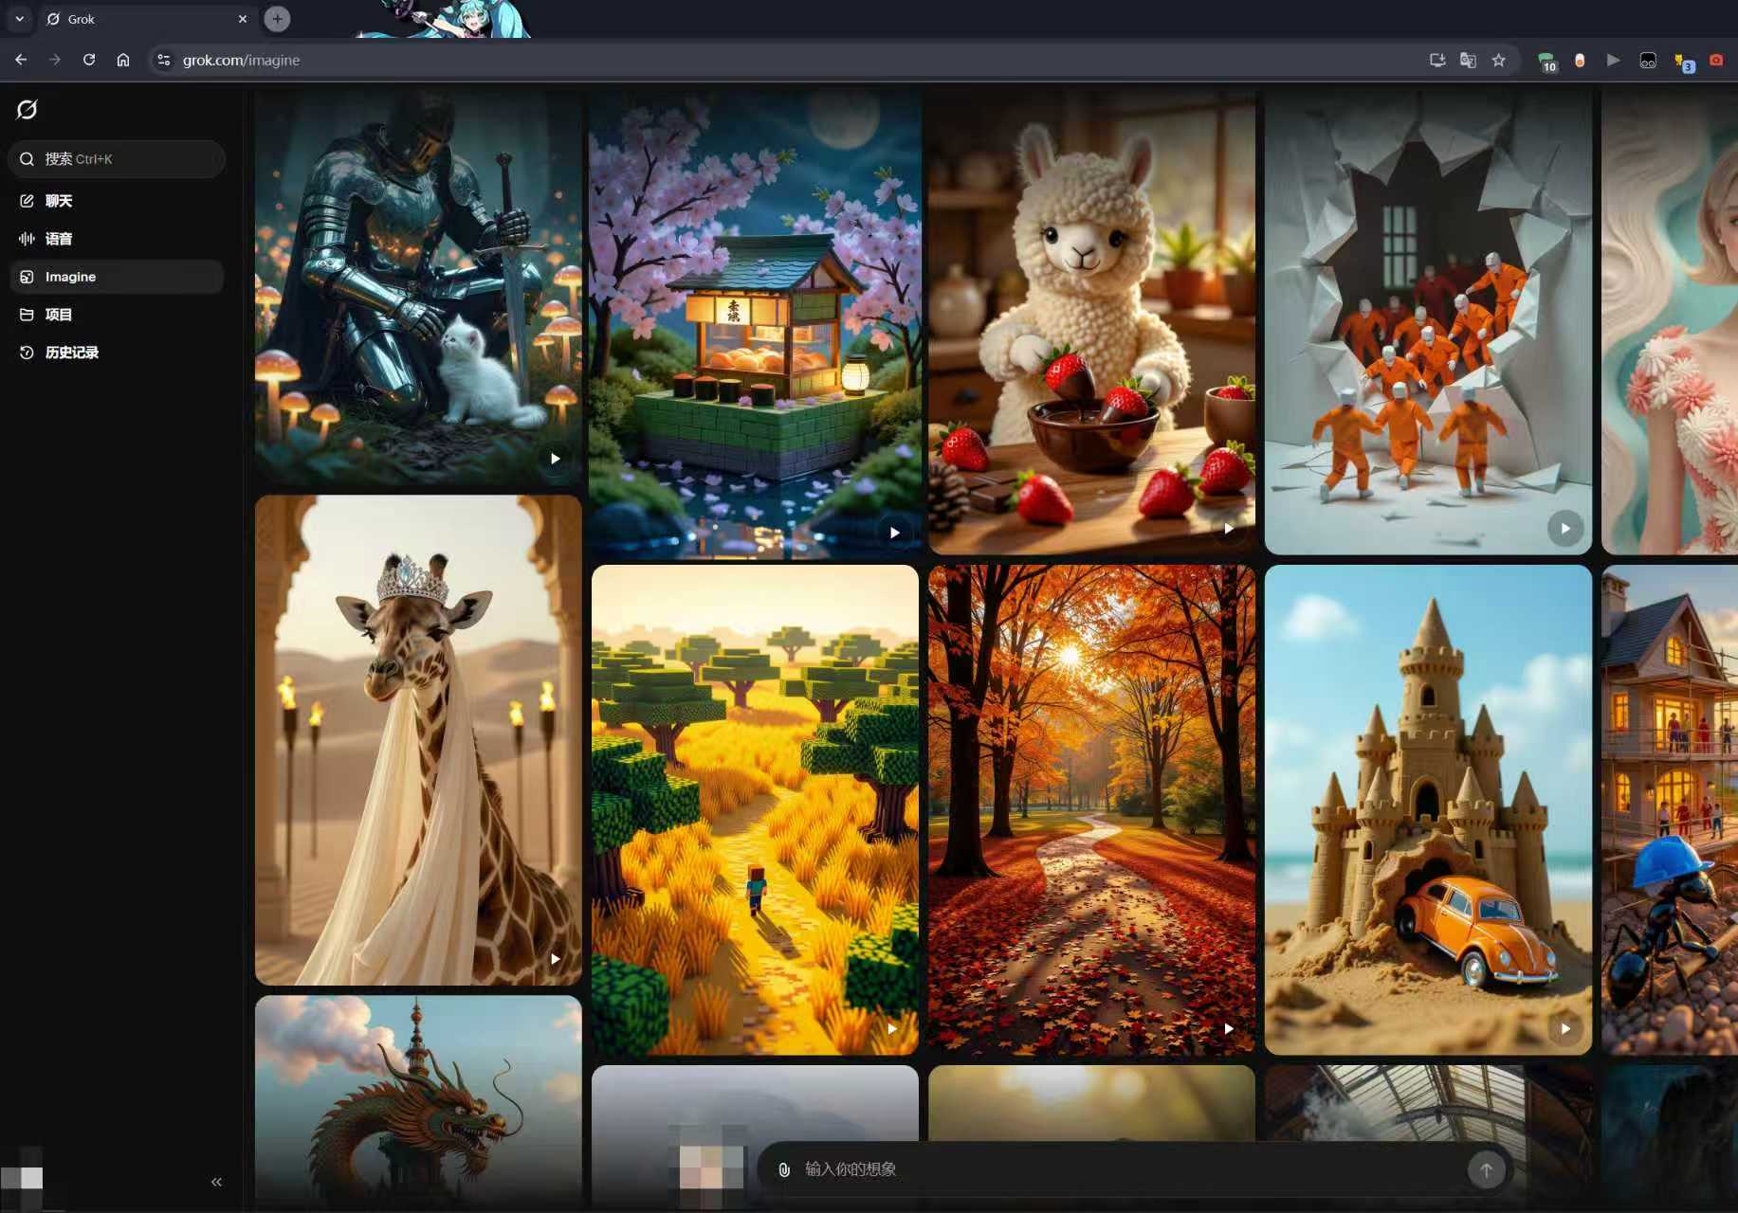Click the 搜索 search box in sidebar
The width and height of the screenshot is (1738, 1213).
click(x=117, y=159)
